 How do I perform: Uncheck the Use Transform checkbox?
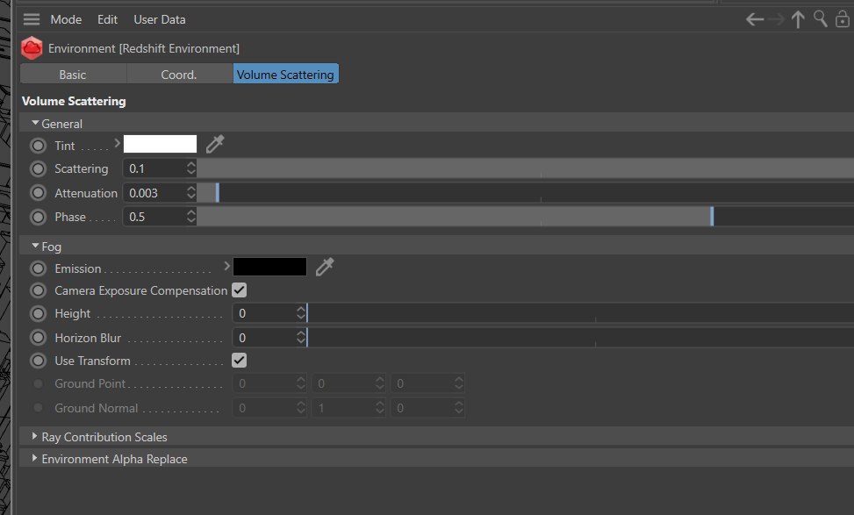[x=239, y=361]
